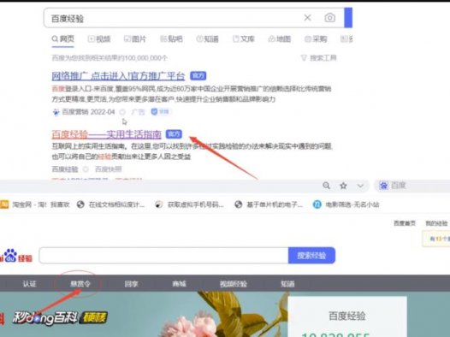Open 搜索工具 filter options
Screen dimensions: 450x337
318,58
